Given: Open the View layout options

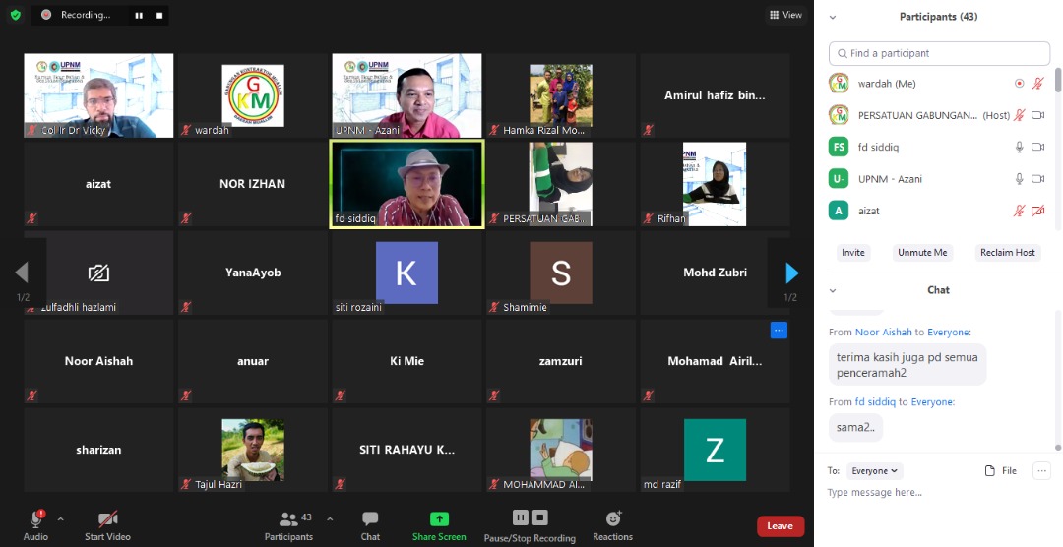Looking at the screenshot, I should click(785, 15).
